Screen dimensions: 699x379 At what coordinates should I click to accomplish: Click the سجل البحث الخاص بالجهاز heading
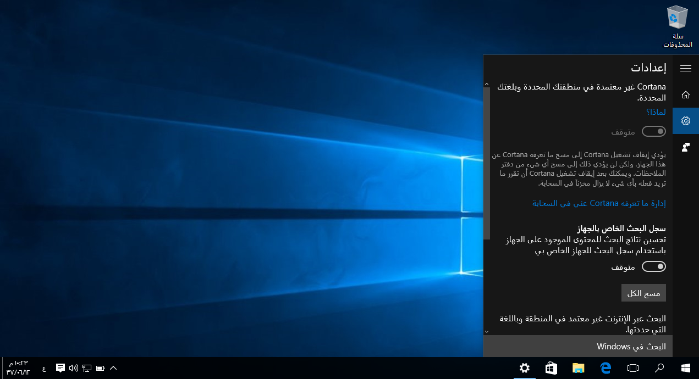(x=621, y=228)
